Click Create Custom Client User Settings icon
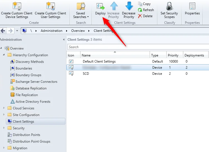The height and width of the screenshot is (152, 209). 51,6
